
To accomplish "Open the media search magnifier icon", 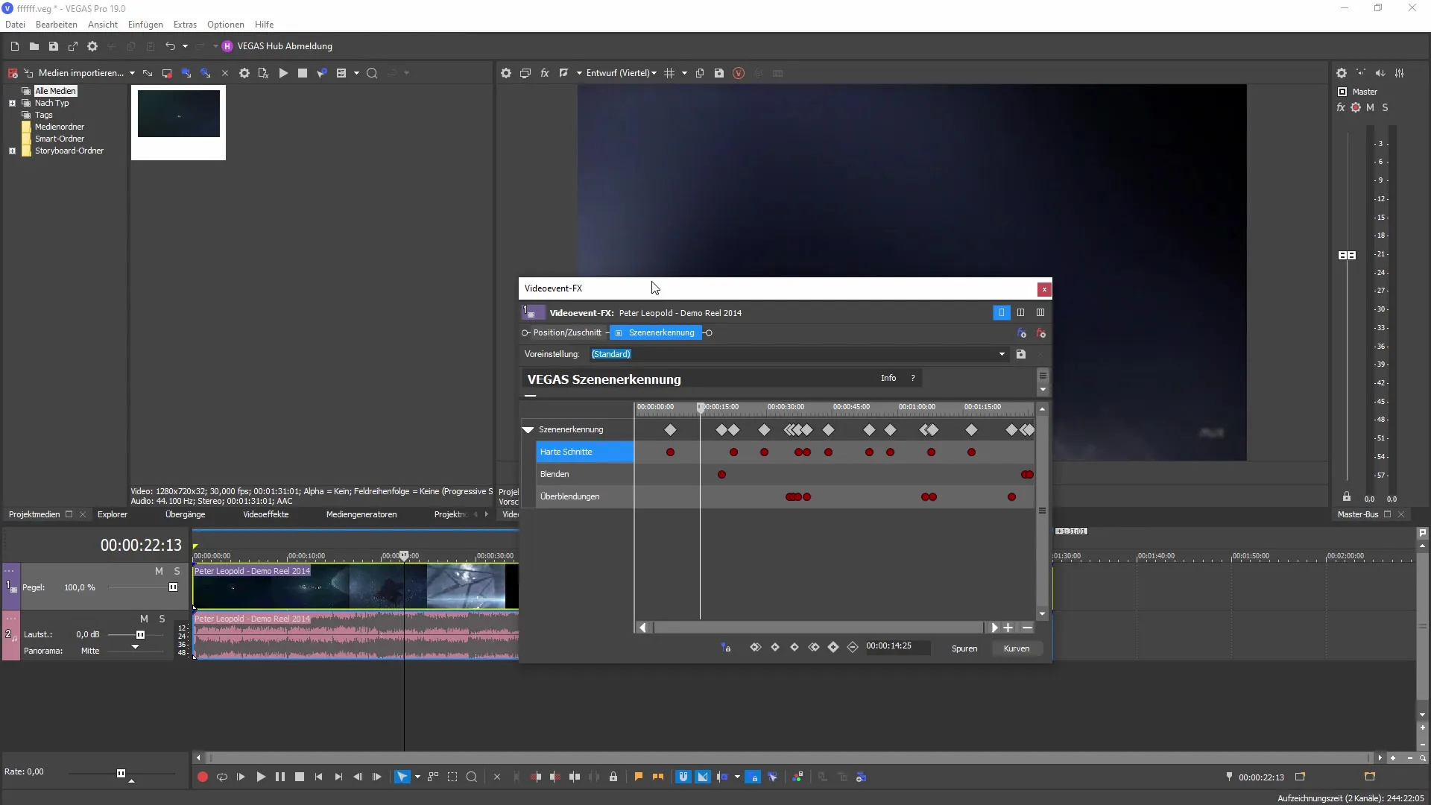I will pos(372,73).
